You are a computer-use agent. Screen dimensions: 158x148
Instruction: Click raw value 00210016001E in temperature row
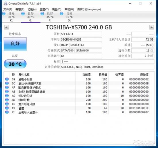139,108
